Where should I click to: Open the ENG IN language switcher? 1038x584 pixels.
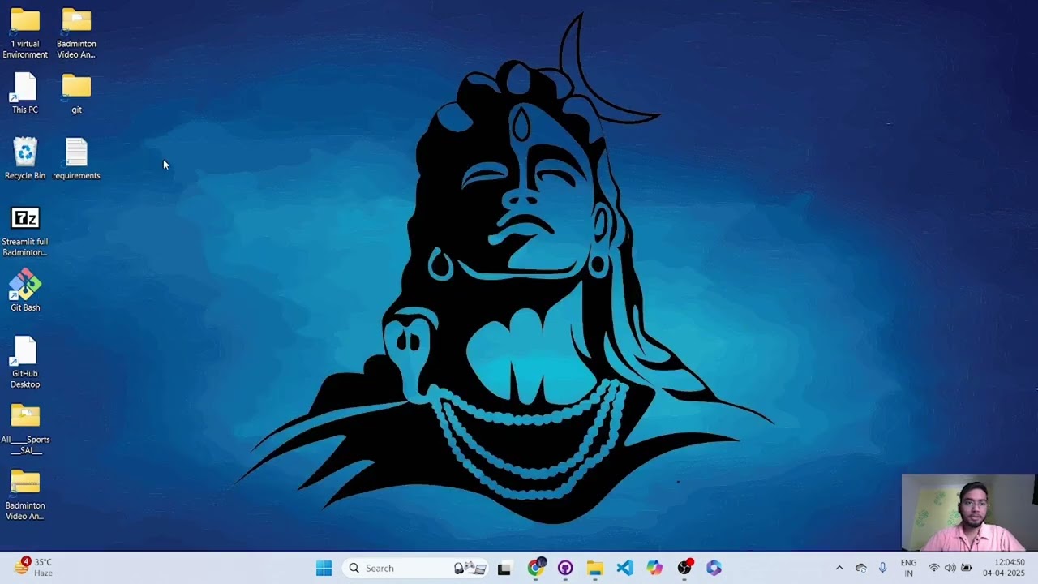point(908,568)
